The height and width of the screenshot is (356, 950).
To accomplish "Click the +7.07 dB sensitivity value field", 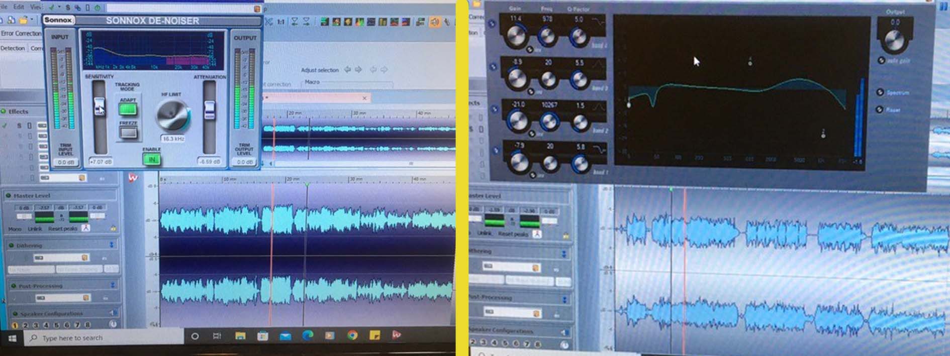I will point(100,162).
